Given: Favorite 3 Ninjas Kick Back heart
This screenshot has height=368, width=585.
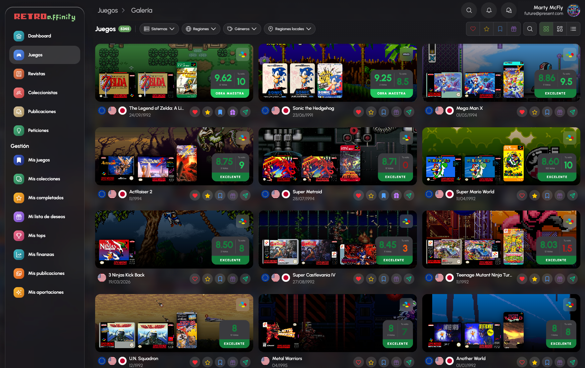Looking at the screenshot, I should pyautogui.click(x=195, y=279).
